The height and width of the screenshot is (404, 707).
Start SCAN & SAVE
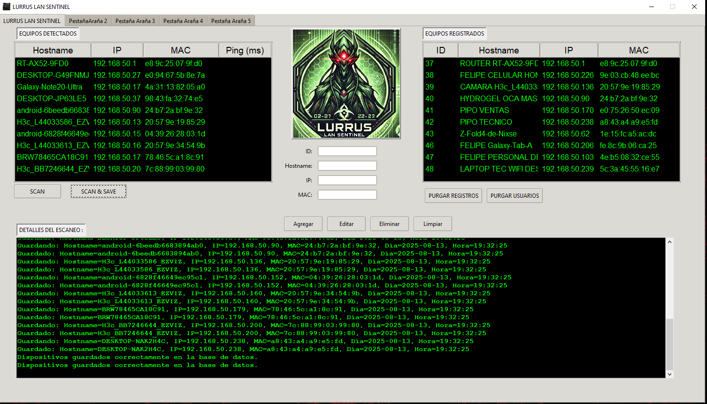pyautogui.click(x=99, y=191)
